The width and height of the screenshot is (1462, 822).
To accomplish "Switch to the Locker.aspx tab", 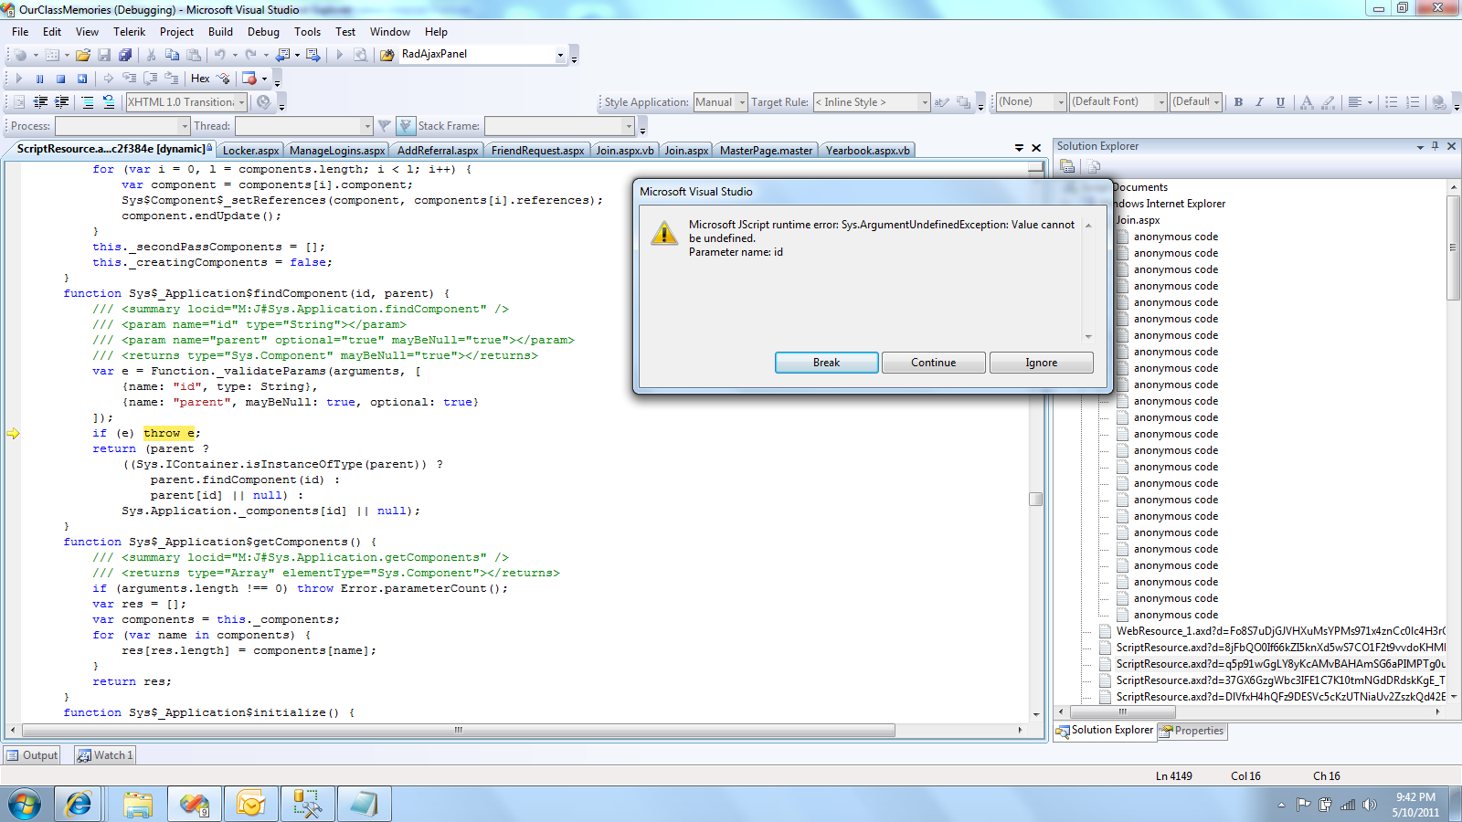I will pos(250,151).
